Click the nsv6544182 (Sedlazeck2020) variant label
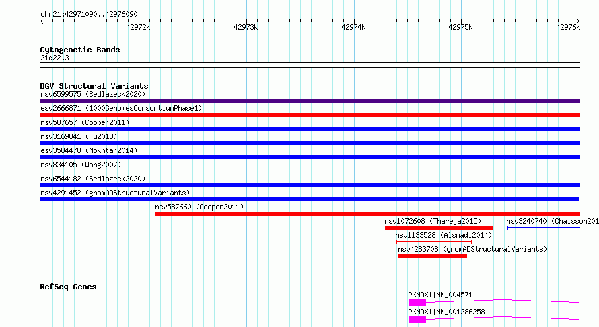This screenshot has width=599, height=327. point(93,179)
